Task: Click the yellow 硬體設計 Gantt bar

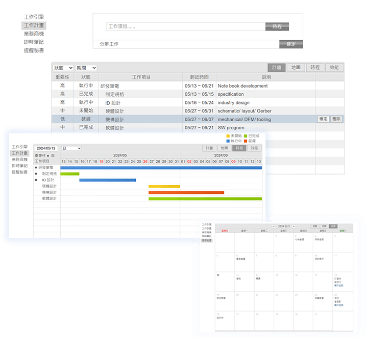Action: point(164,186)
